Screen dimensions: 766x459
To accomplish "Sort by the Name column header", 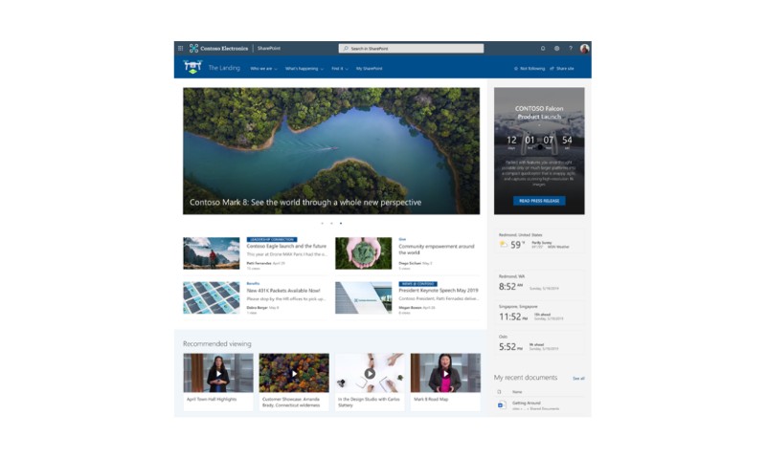I will pyautogui.click(x=517, y=392).
